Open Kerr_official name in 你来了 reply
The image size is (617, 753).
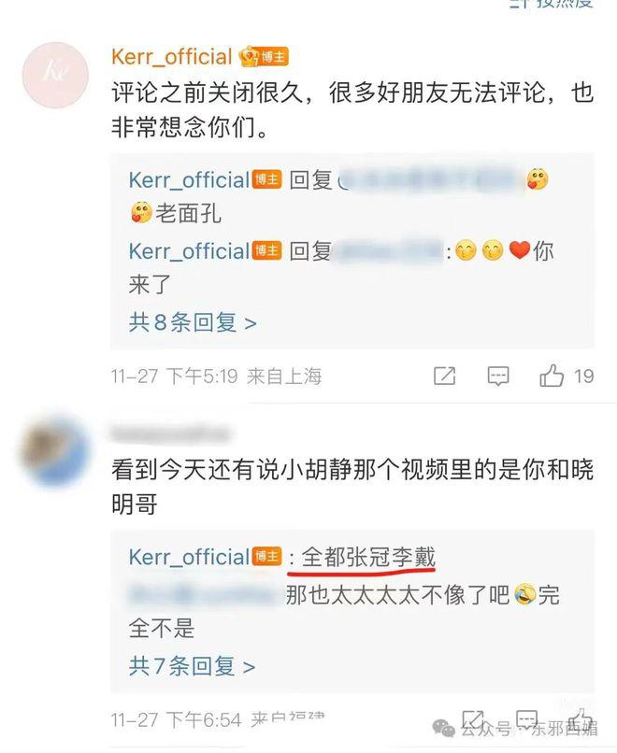point(189,251)
